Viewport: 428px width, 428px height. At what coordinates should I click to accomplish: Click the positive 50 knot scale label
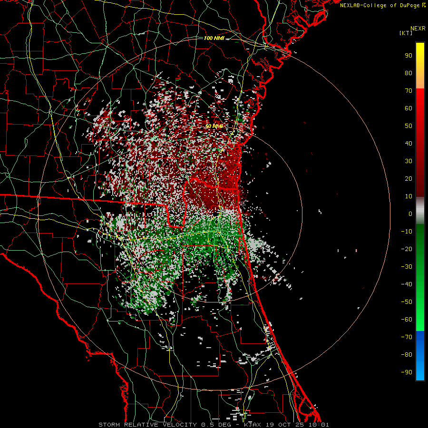coord(409,126)
